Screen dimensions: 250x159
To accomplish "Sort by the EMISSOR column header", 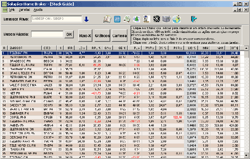I will [x=25, y=48].
